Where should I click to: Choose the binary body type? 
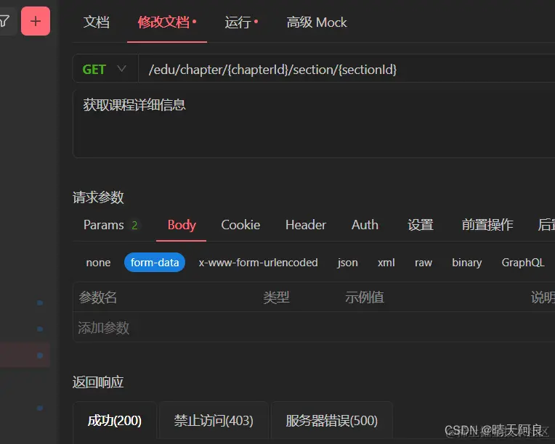tap(467, 263)
